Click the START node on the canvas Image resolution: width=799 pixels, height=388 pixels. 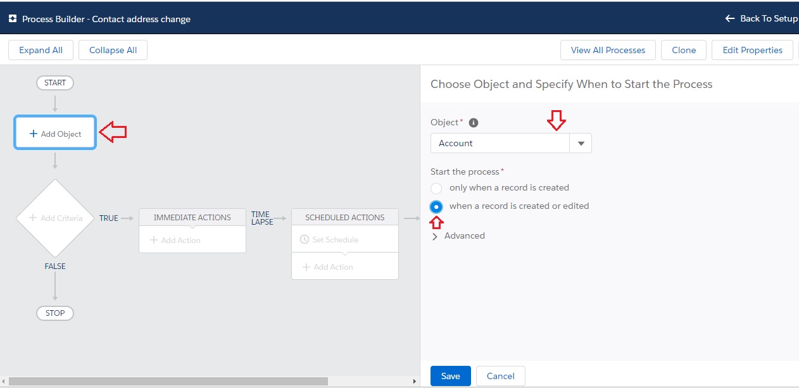(x=54, y=82)
